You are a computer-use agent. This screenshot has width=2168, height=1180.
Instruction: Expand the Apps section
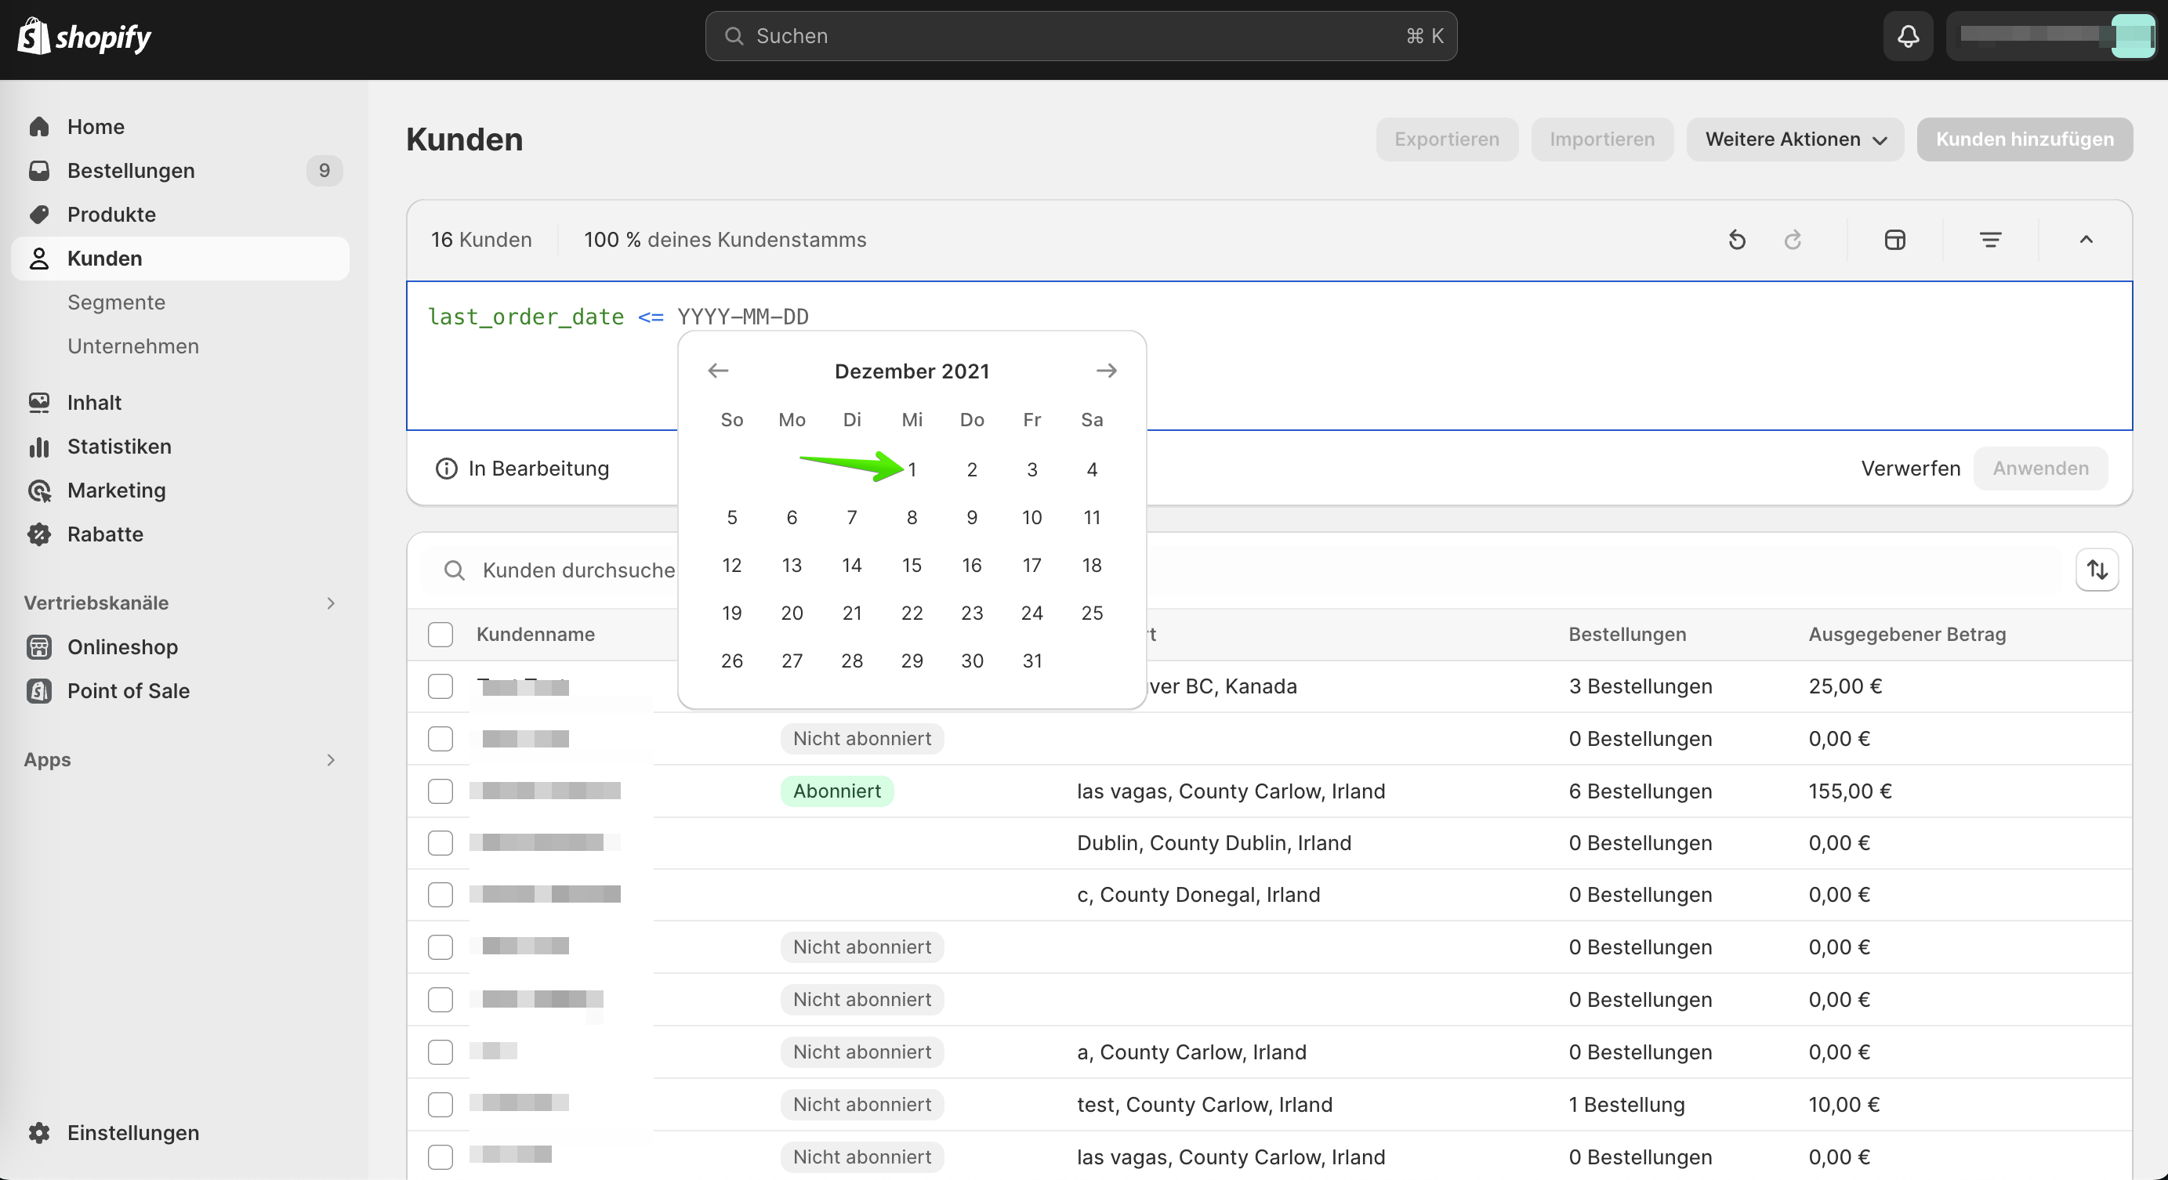(x=331, y=760)
